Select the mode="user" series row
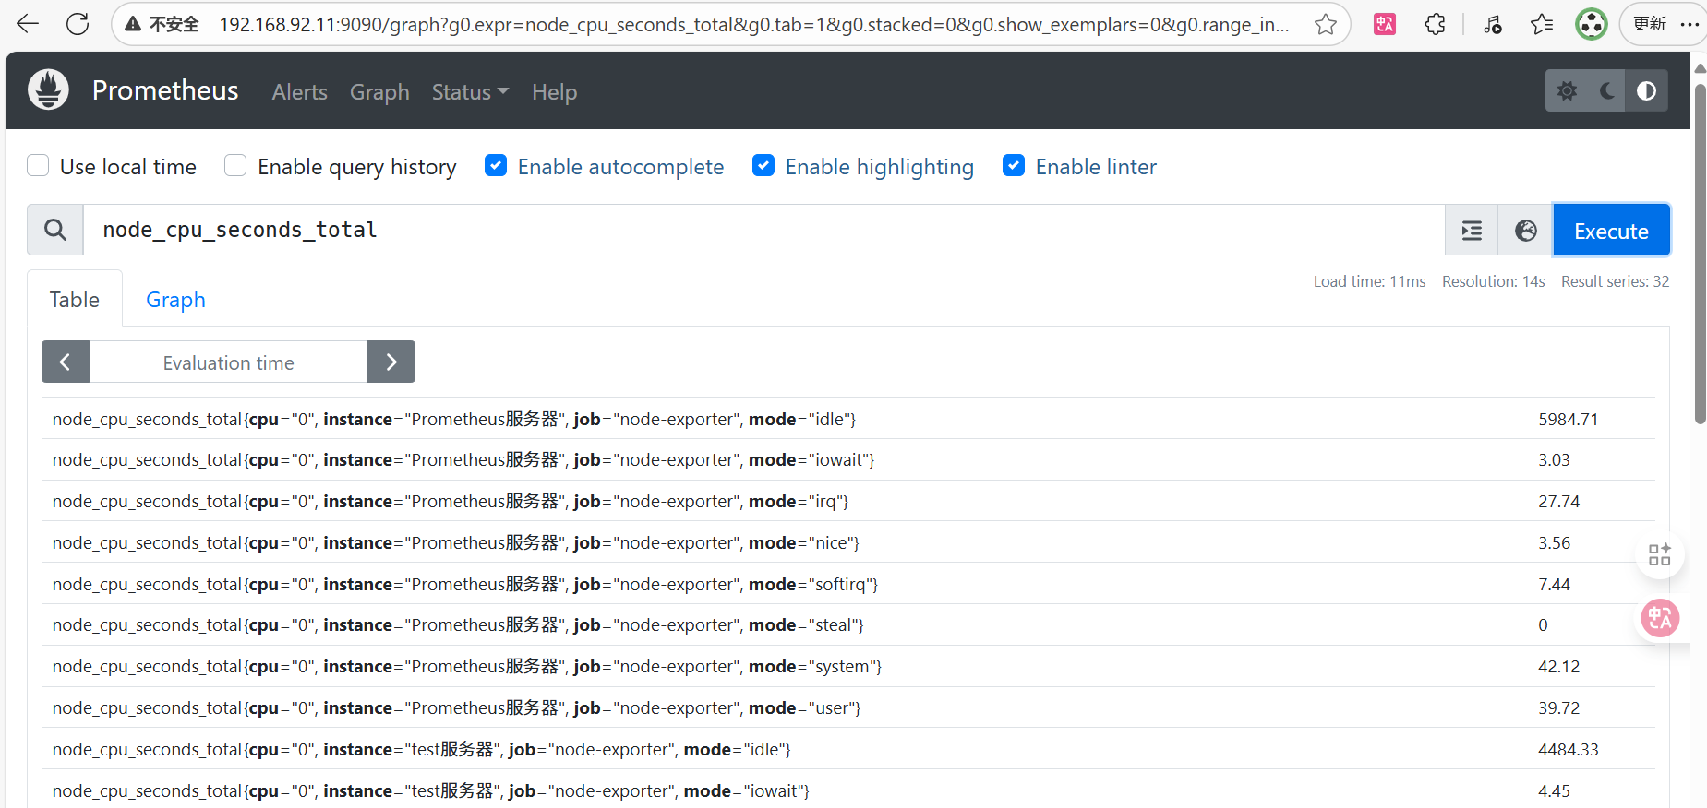Screen dimensions: 1707x808 click(x=847, y=707)
